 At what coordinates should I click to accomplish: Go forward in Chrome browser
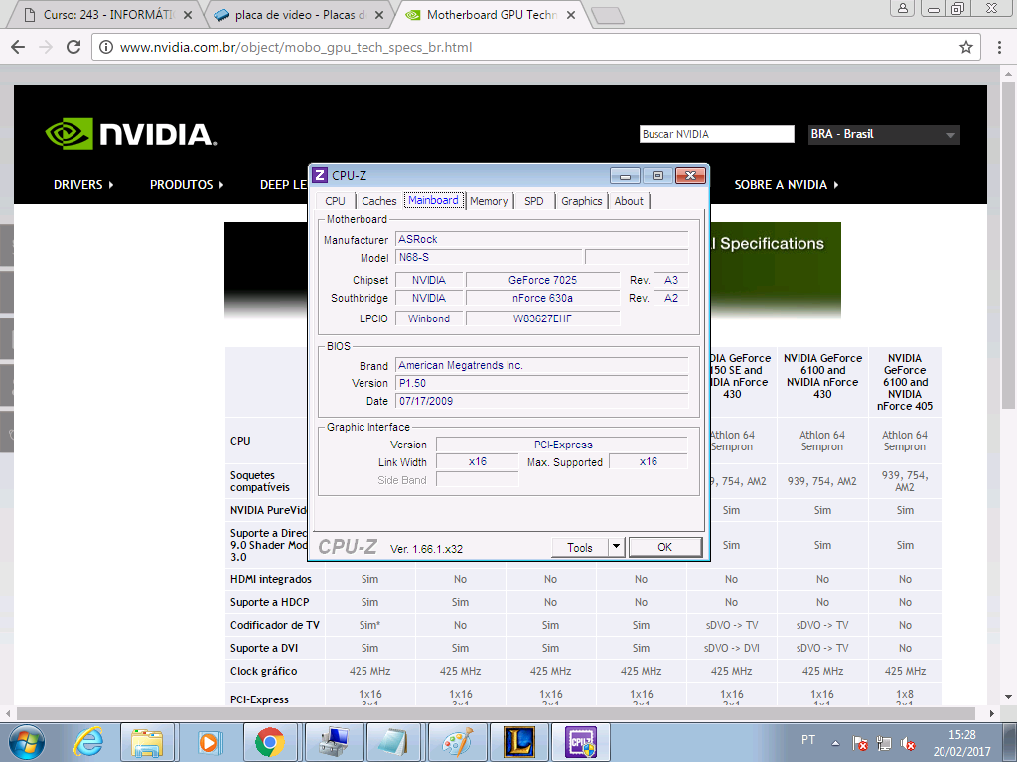[x=46, y=47]
